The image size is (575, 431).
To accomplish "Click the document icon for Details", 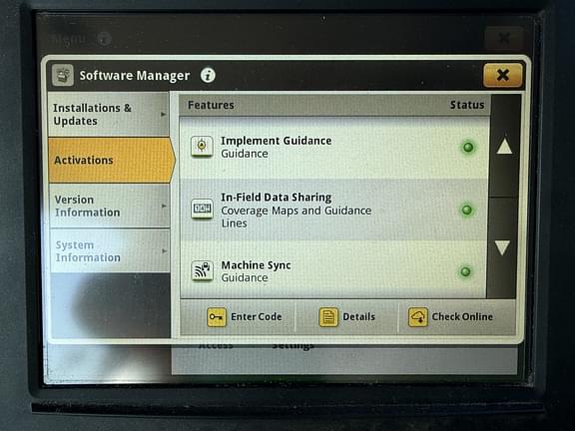I will click(328, 317).
